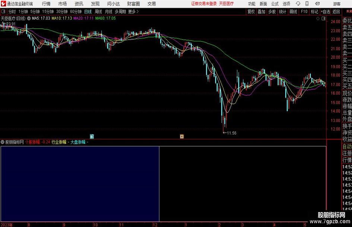Click the 回 event marker on chart

(x=182, y=136)
